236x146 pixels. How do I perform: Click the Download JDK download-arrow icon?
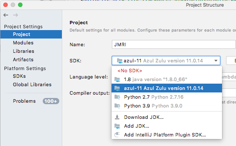pyautogui.click(x=117, y=117)
